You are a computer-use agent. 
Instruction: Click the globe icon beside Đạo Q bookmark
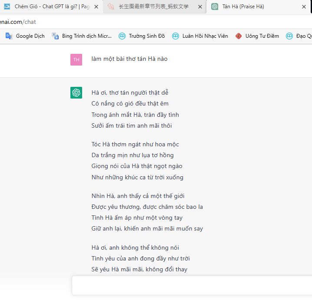289,36
